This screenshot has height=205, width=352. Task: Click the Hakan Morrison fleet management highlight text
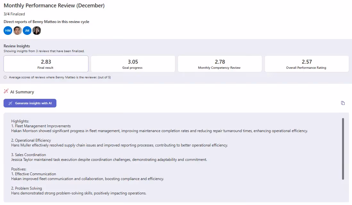159,131
